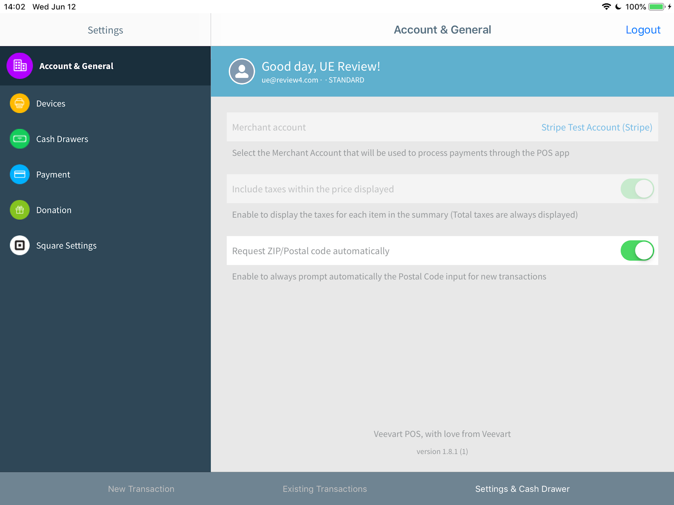Screen dimensions: 674x505
Task: Tap the user profile avatar icon
Action: tap(242, 71)
